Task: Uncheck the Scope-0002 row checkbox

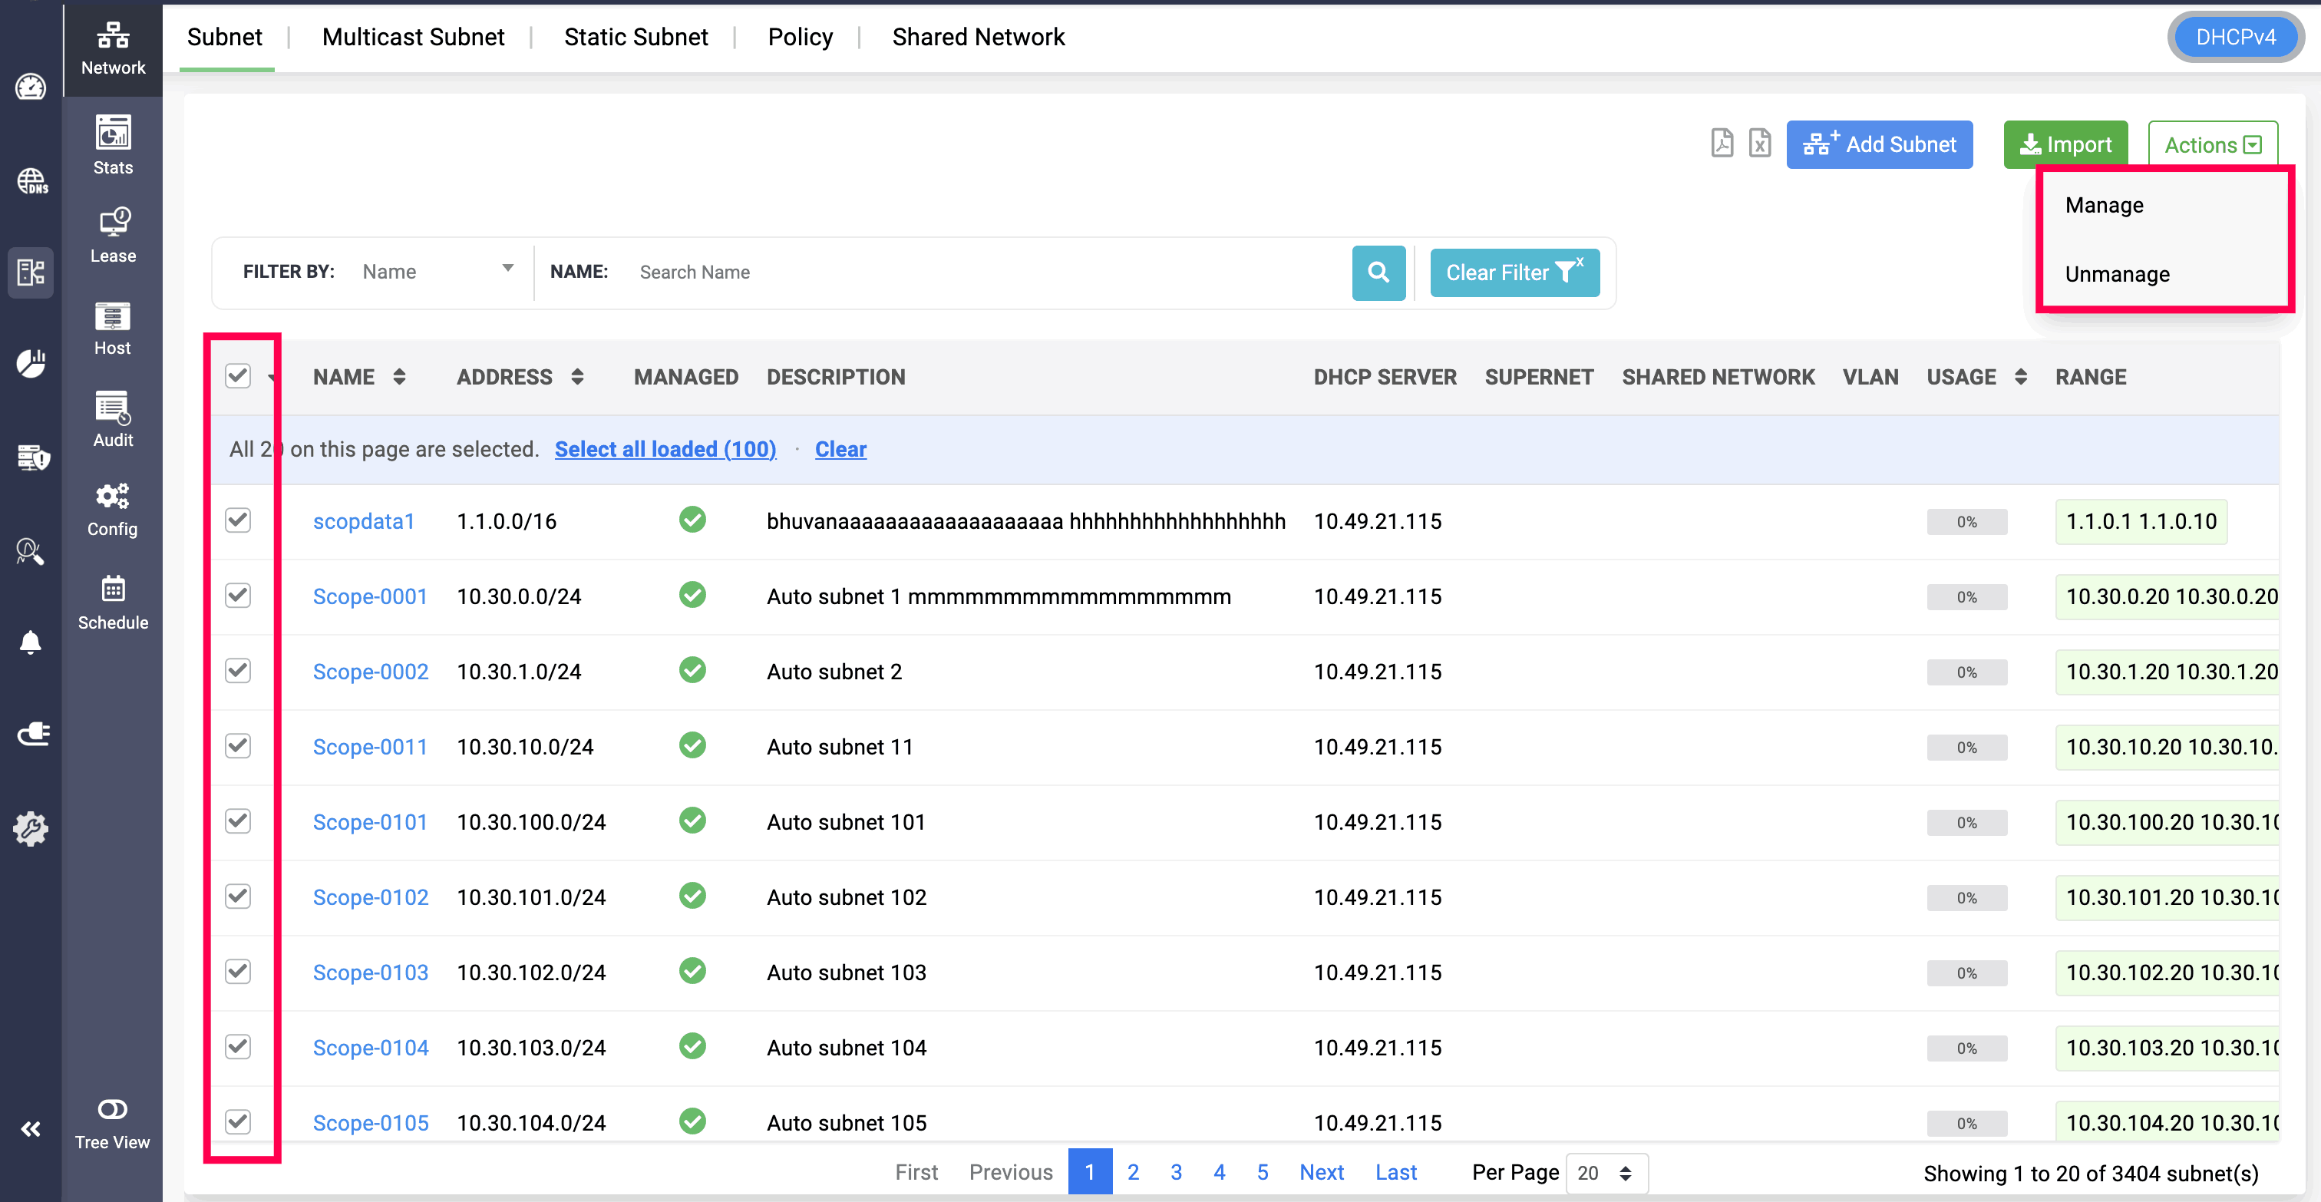Action: (x=238, y=670)
